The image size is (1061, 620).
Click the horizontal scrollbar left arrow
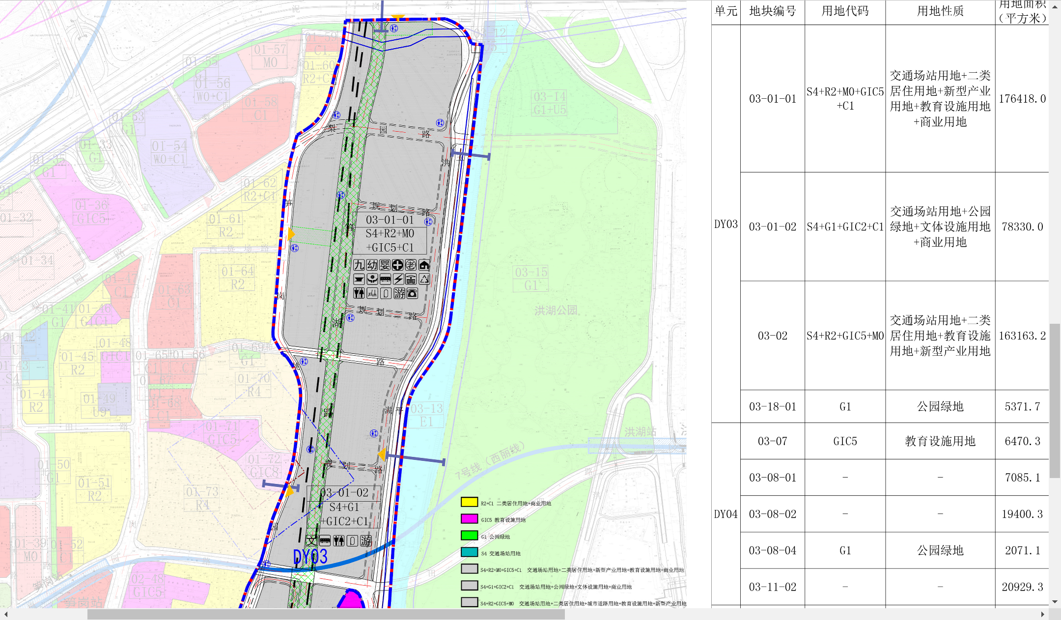(6, 614)
